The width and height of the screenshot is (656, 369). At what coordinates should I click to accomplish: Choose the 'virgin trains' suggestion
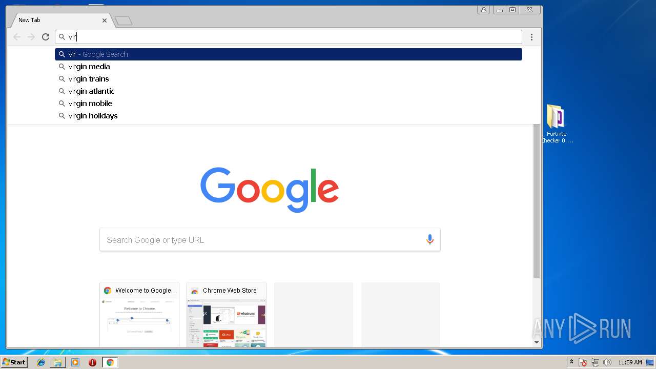(x=289, y=79)
